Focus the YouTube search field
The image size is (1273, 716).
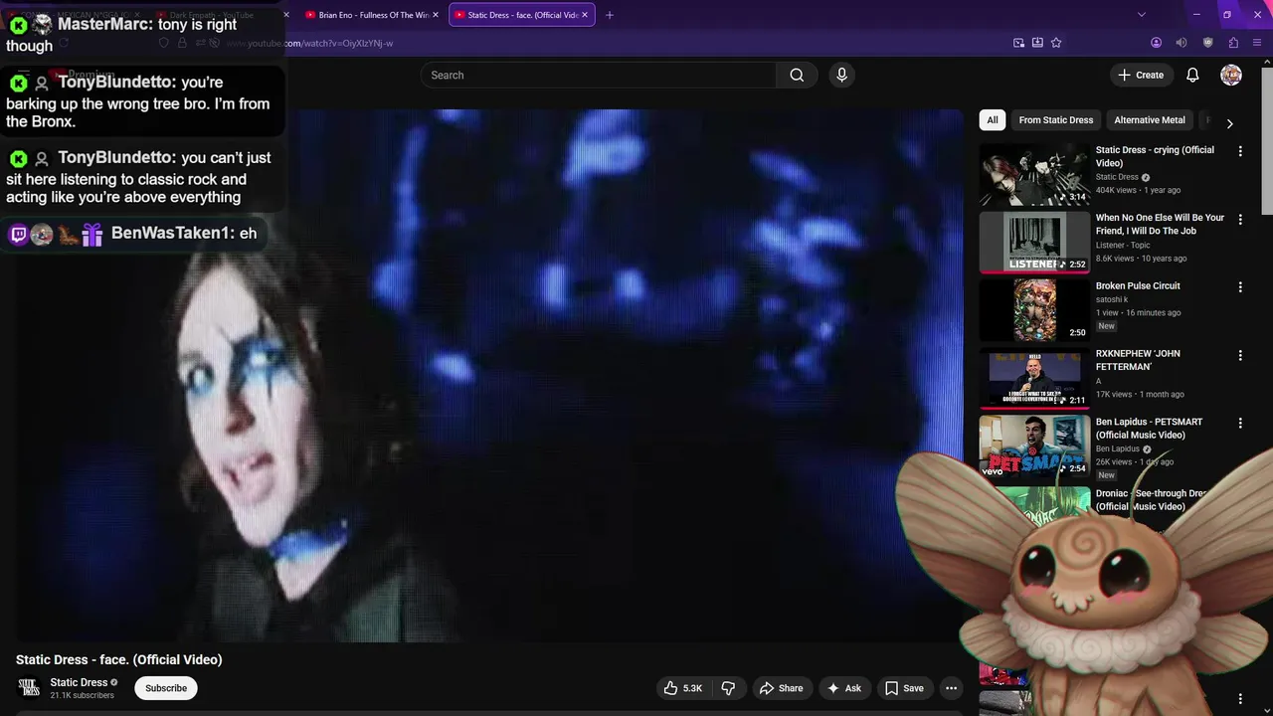click(x=599, y=75)
